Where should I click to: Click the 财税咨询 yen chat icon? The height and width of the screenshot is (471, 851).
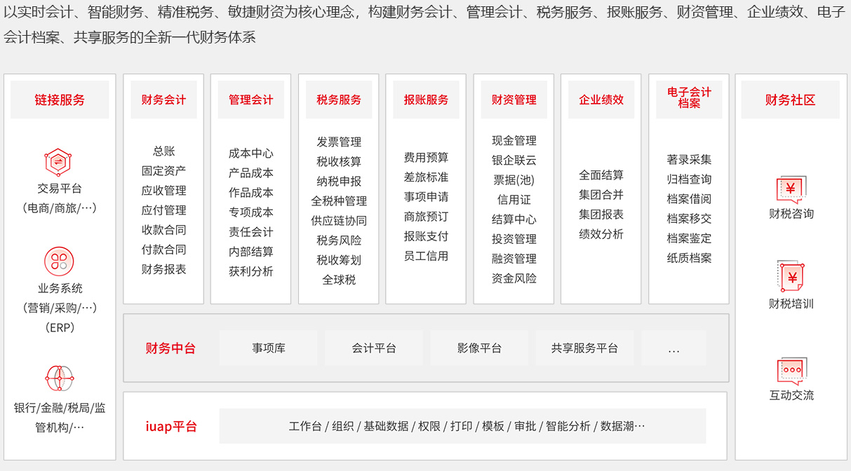click(x=791, y=189)
